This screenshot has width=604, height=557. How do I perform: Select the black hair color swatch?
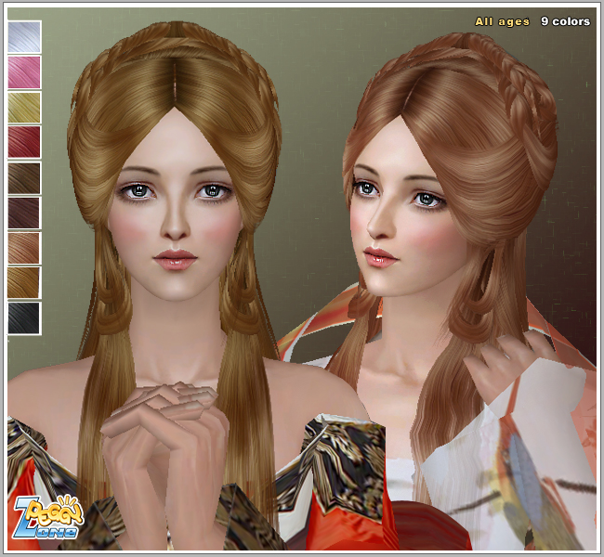24,317
